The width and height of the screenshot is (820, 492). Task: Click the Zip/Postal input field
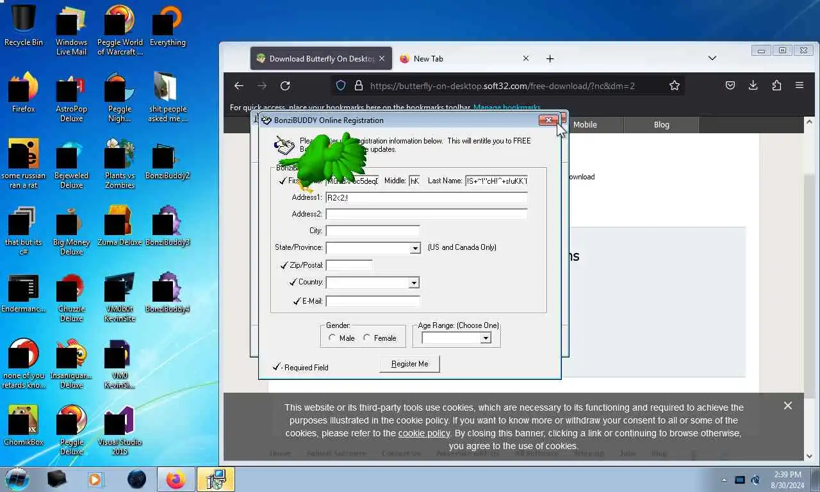tap(349, 265)
